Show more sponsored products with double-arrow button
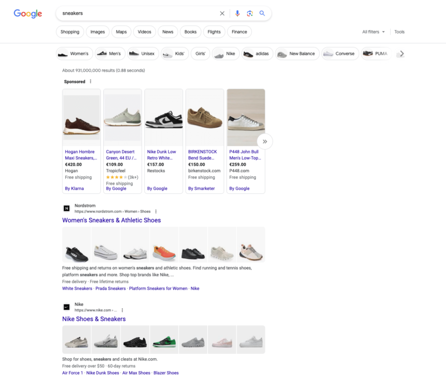446x384 pixels. (x=265, y=142)
